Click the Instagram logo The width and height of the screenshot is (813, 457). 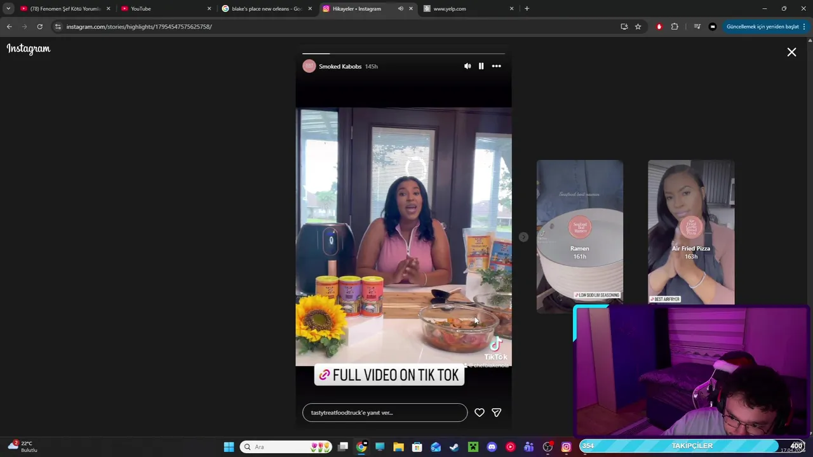(x=29, y=49)
